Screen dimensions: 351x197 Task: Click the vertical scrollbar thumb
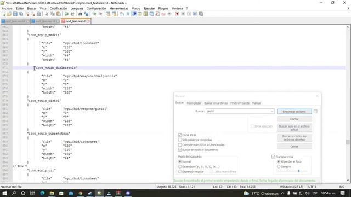pos(347,142)
